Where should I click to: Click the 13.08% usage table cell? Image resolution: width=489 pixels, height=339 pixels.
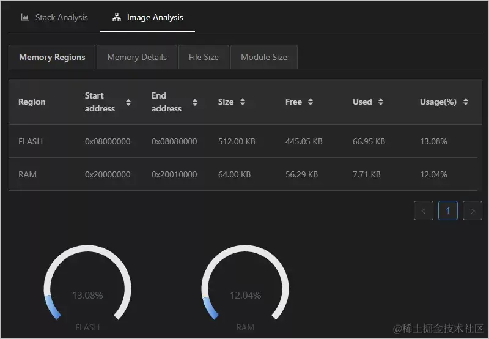[x=433, y=141]
